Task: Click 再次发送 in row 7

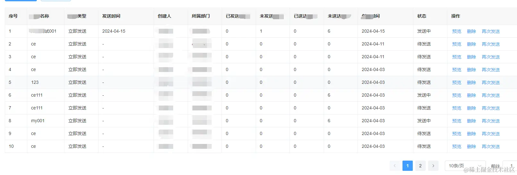Action: tap(491, 108)
